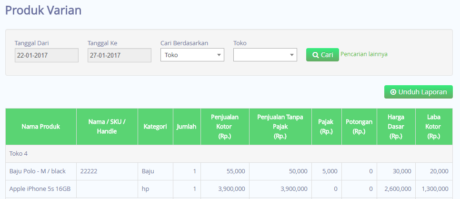This screenshot has width=460, height=199.
Task: Open the Pencarian lainnya link
Action: point(364,54)
